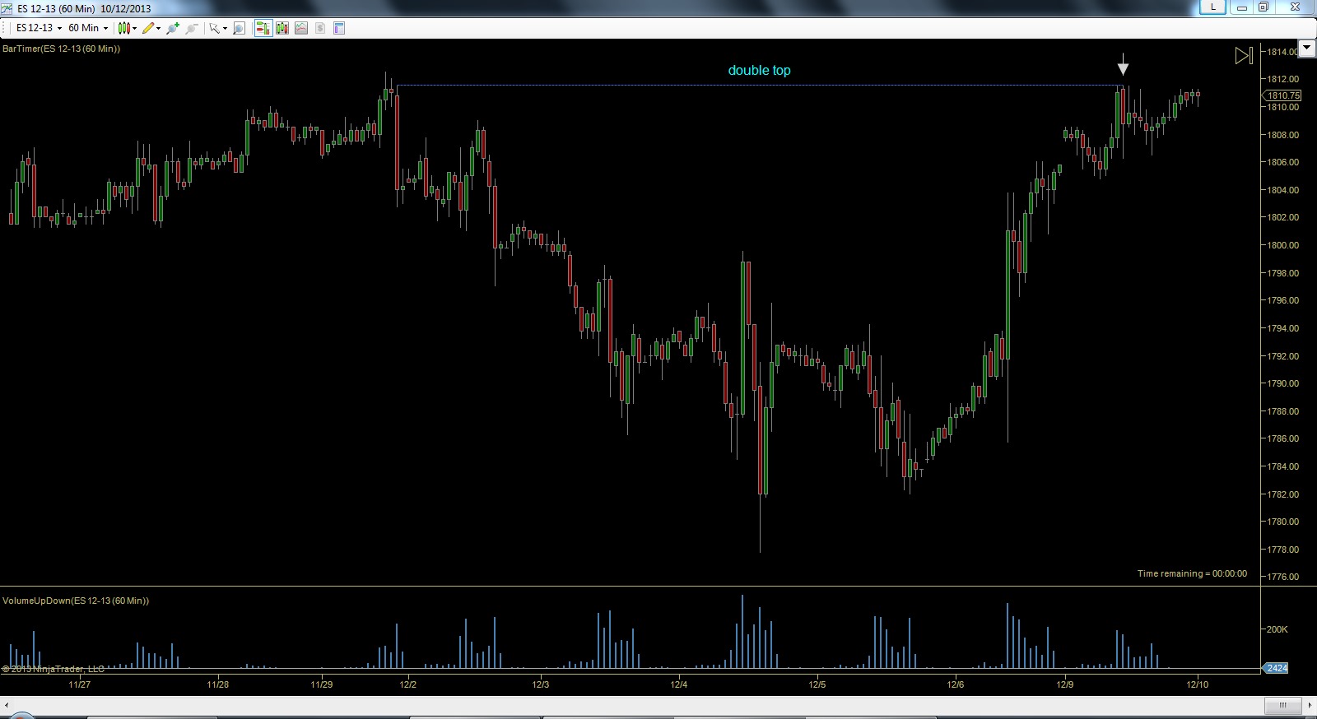Screen dimensions: 1317x719
Task: Click the 'Time remaining = 00:00:00' text
Action: (x=1192, y=573)
